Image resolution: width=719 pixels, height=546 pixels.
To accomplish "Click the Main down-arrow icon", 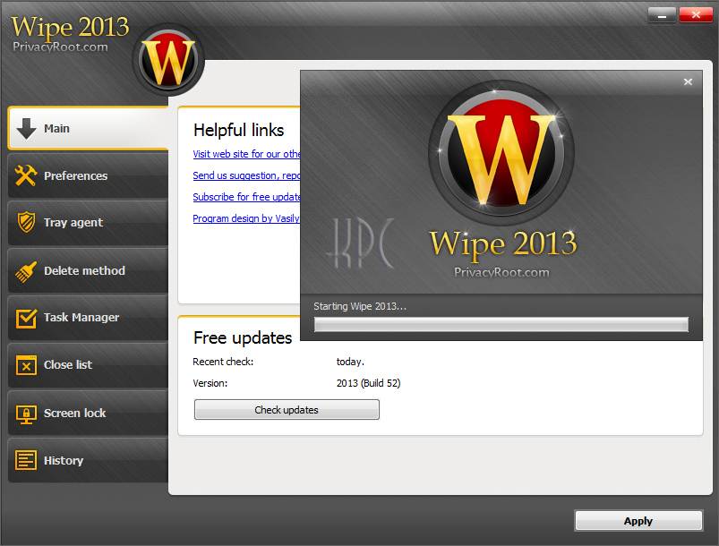I will point(26,128).
